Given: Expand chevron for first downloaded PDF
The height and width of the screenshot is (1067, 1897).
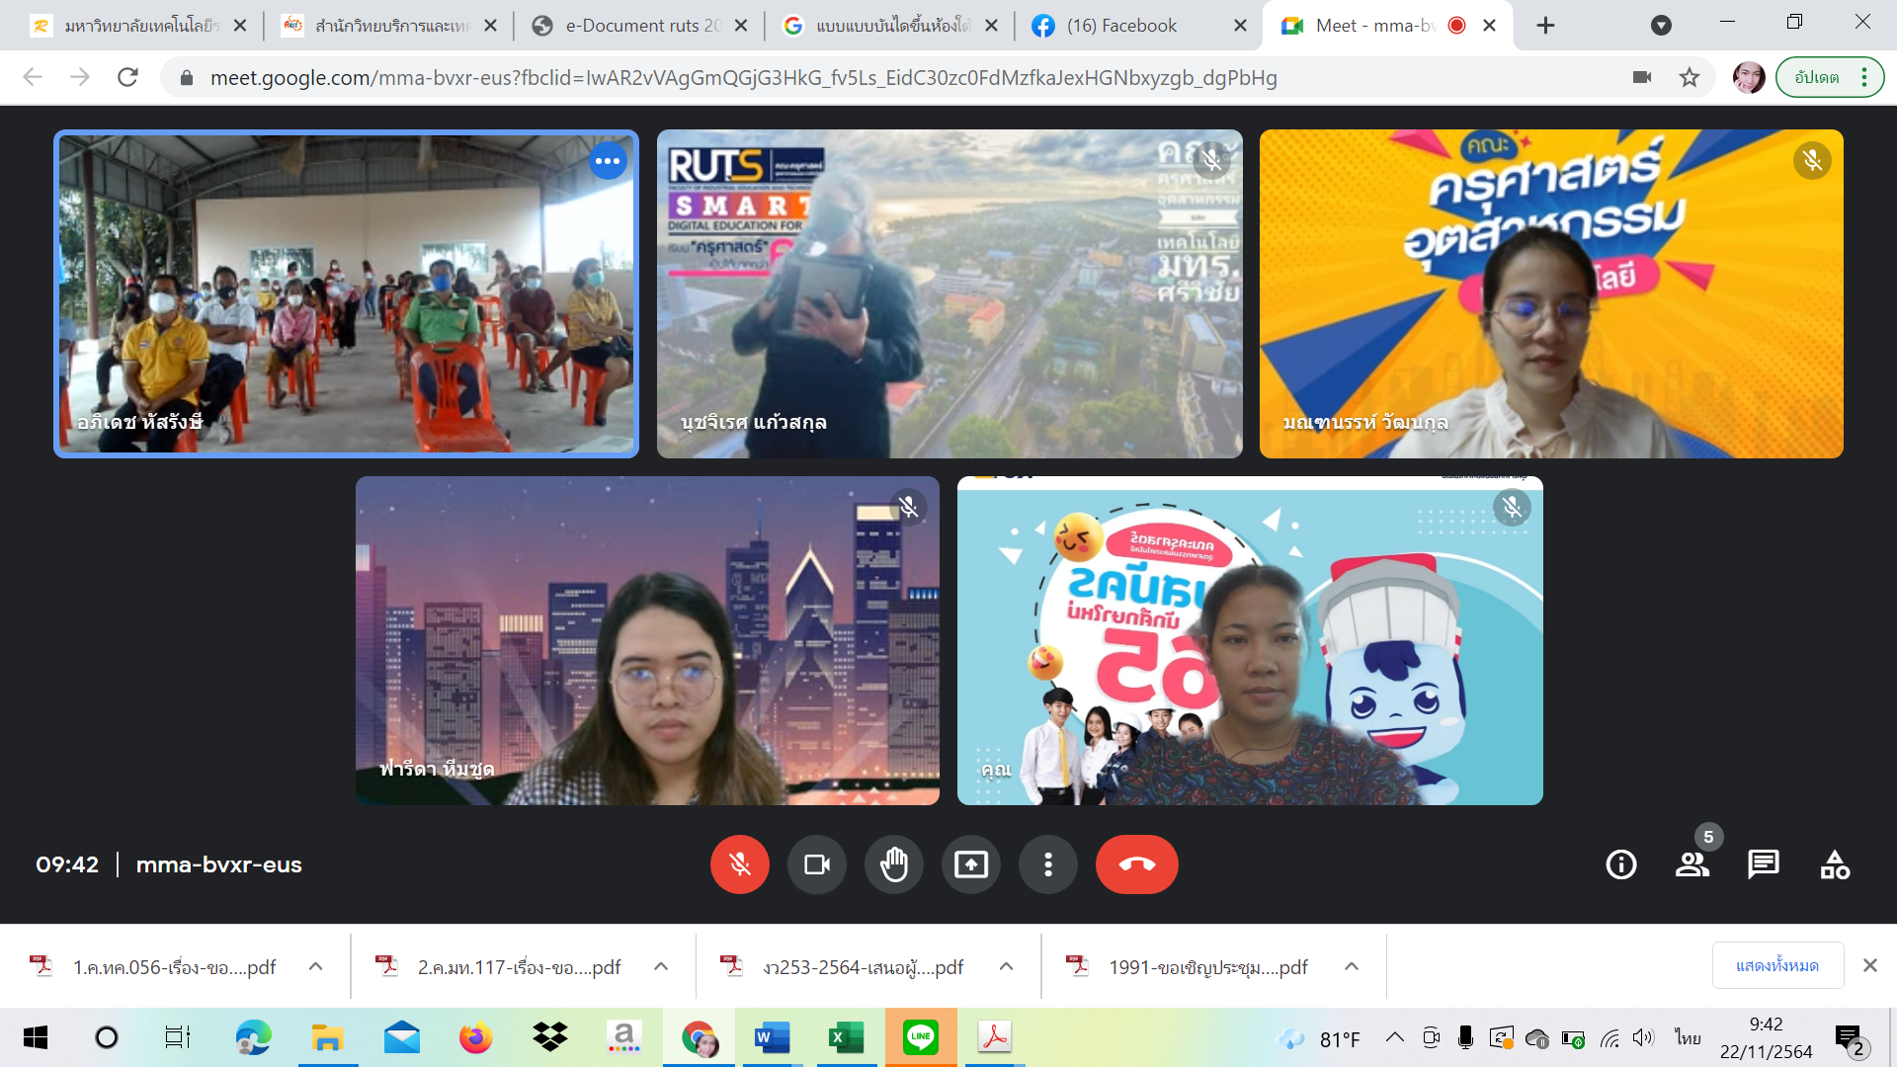Looking at the screenshot, I should pos(315,966).
